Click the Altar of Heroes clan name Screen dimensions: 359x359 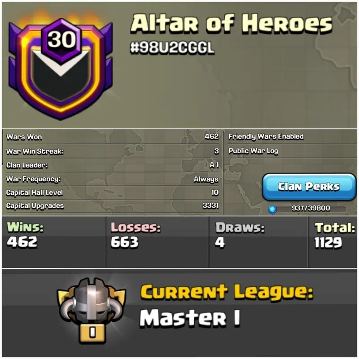pyautogui.click(x=231, y=24)
